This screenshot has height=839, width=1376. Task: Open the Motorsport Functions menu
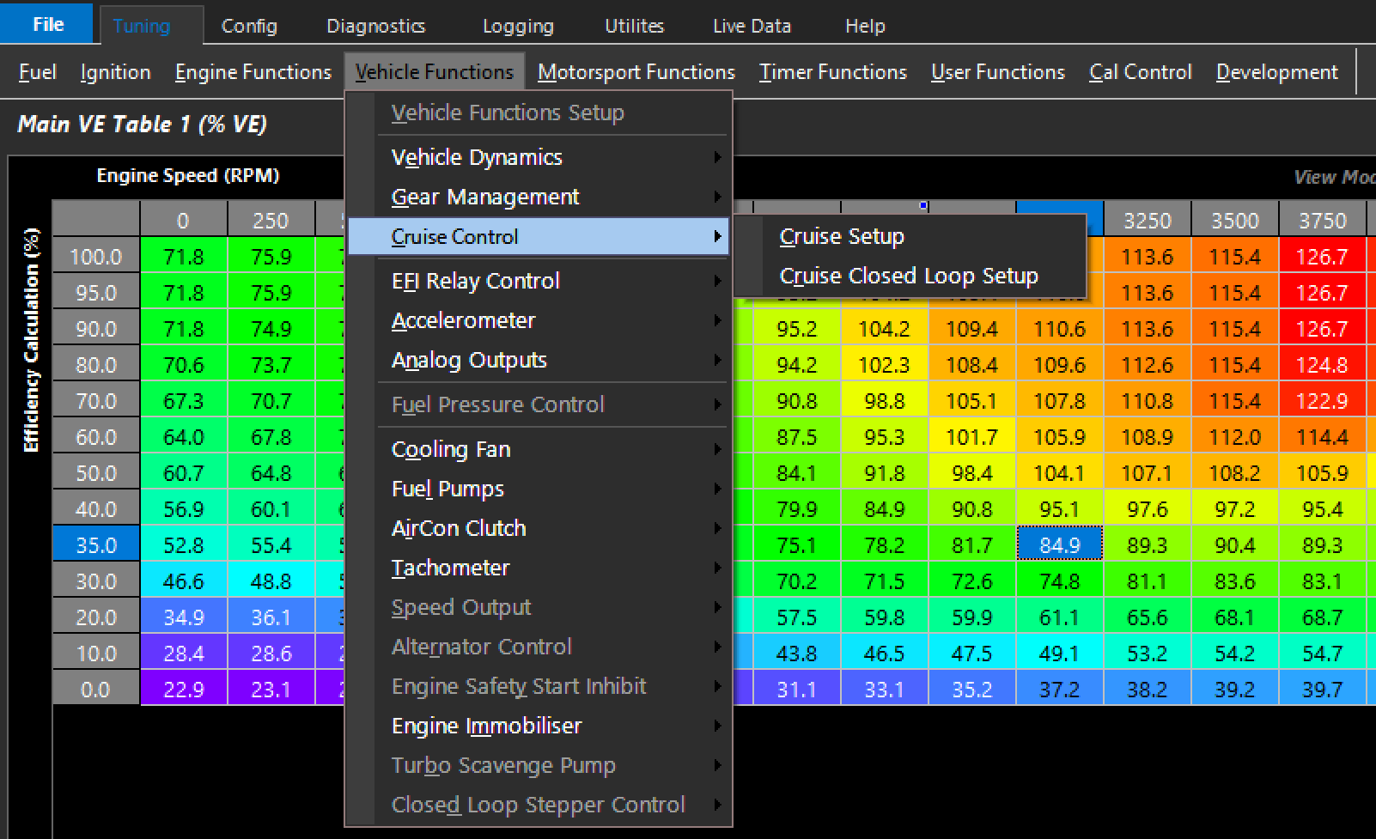pyautogui.click(x=636, y=72)
